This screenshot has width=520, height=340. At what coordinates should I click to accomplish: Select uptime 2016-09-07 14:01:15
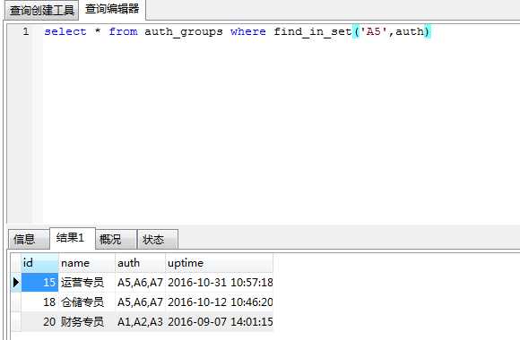(x=220, y=321)
